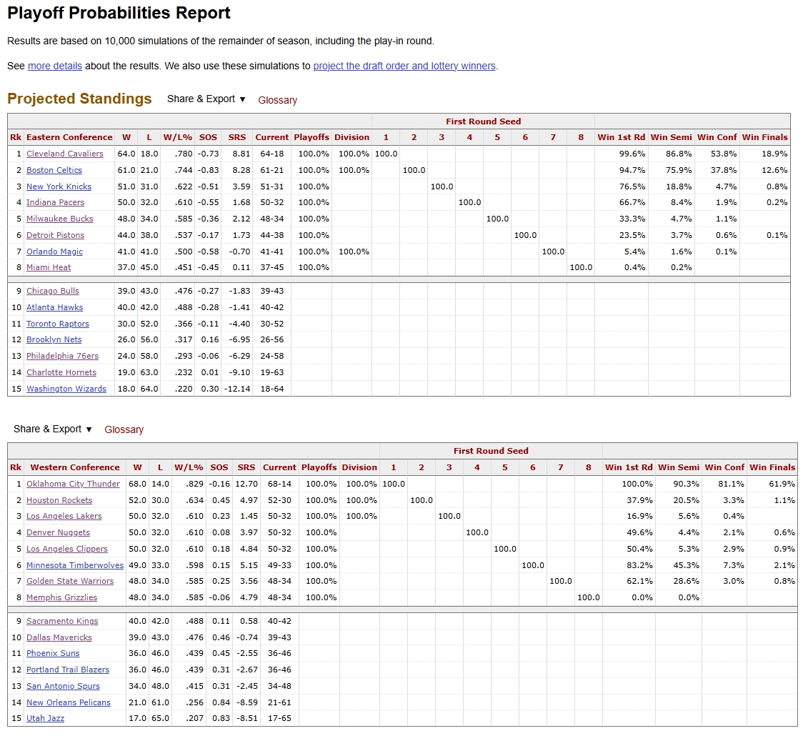Click Western Conference SOS column header
Image resolution: width=803 pixels, height=736 pixels.
[219, 467]
